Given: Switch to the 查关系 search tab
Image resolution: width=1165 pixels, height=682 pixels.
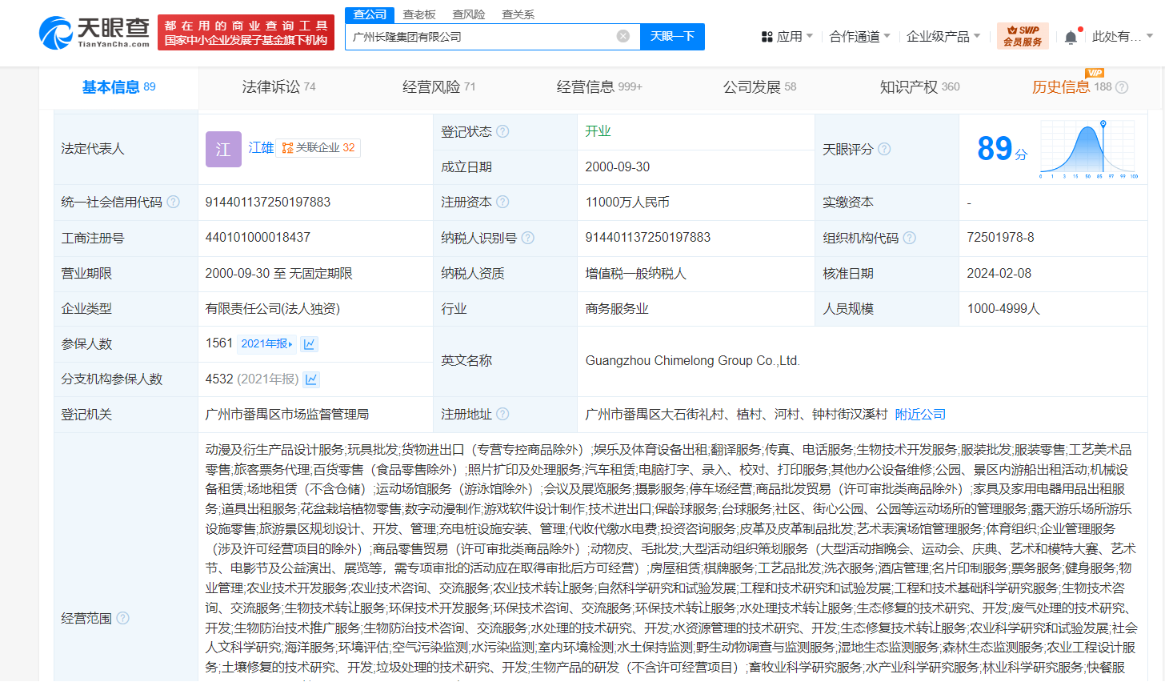Looking at the screenshot, I should click(518, 14).
